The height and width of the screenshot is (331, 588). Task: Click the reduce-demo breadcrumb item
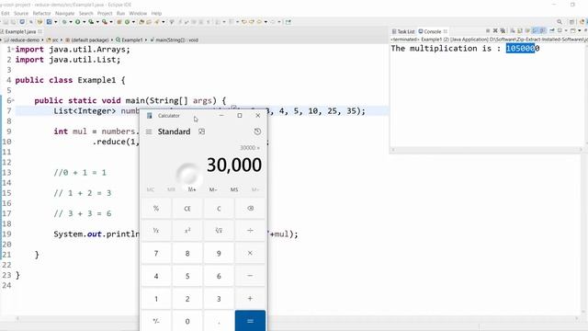(24, 40)
